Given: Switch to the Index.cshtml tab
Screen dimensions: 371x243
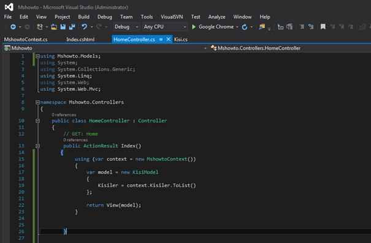Looking at the screenshot, I should coord(80,39).
